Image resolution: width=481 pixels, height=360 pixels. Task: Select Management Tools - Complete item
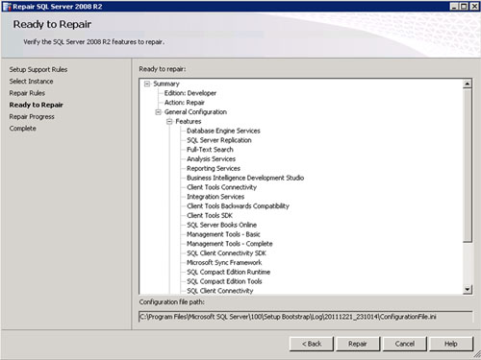[230, 244]
